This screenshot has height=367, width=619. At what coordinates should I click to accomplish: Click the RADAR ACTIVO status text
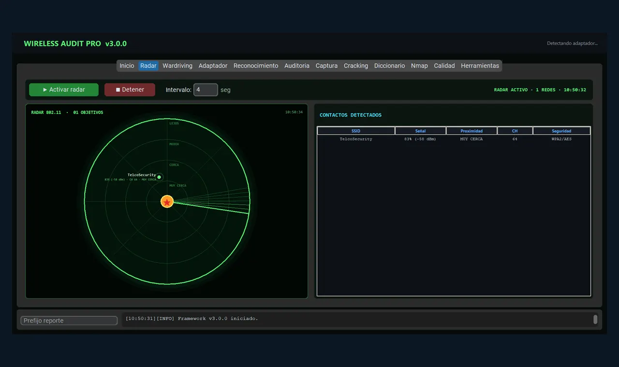pos(540,90)
